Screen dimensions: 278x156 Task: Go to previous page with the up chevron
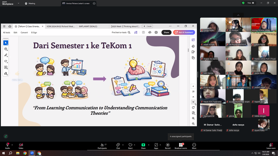(193, 97)
